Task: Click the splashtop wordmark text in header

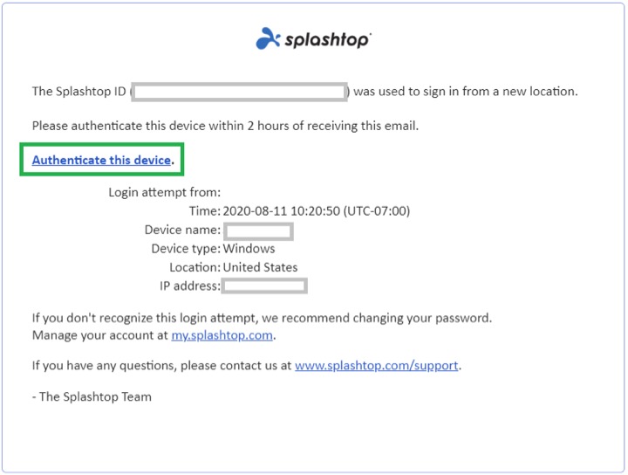Action: 327,40
